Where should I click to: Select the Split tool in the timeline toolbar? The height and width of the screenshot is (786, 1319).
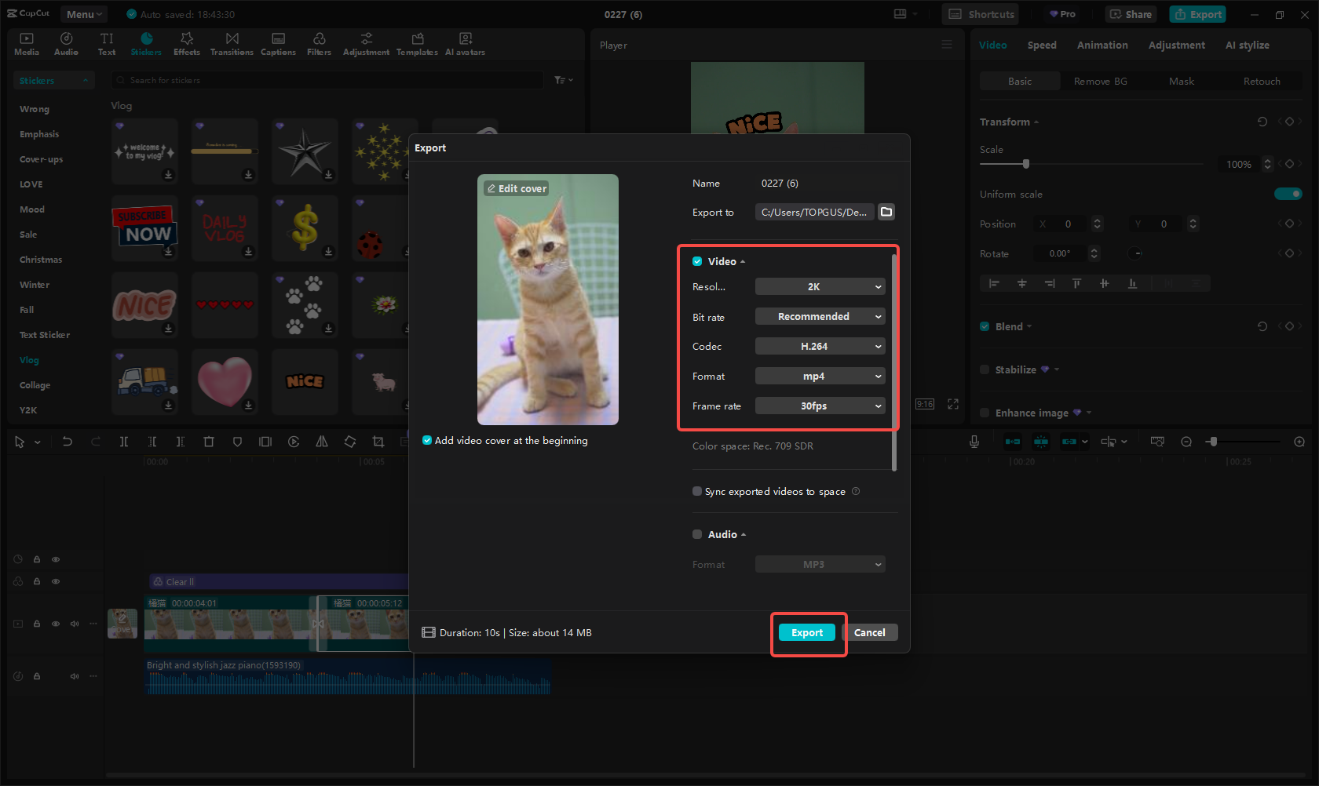coord(124,442)
